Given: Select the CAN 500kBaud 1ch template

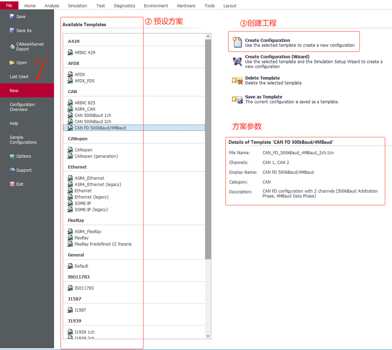Looking at the screenshot, I should coord(134,115).
